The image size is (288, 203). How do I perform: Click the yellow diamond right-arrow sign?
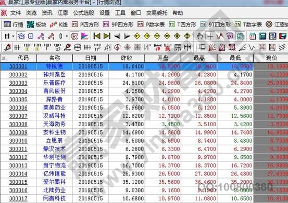click(147, 36)
